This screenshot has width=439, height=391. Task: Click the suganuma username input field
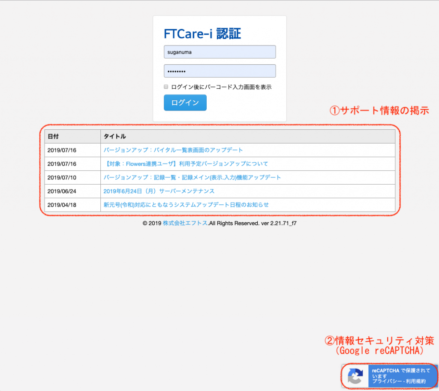coord(219,51)
